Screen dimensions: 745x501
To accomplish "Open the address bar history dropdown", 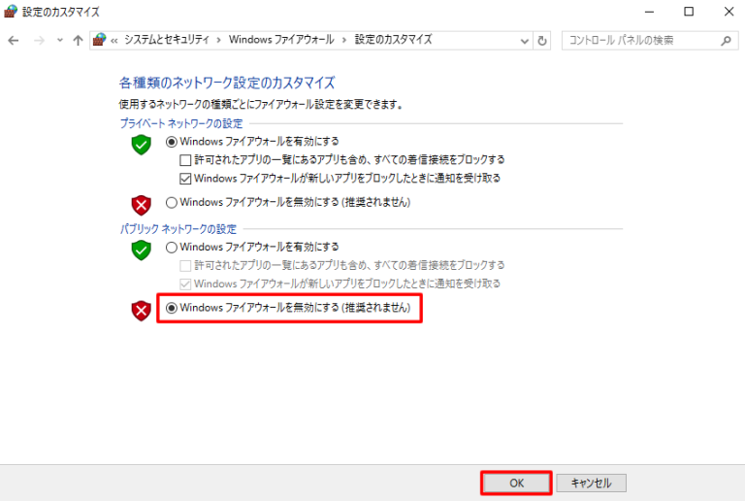I will (x=525, y=41).
